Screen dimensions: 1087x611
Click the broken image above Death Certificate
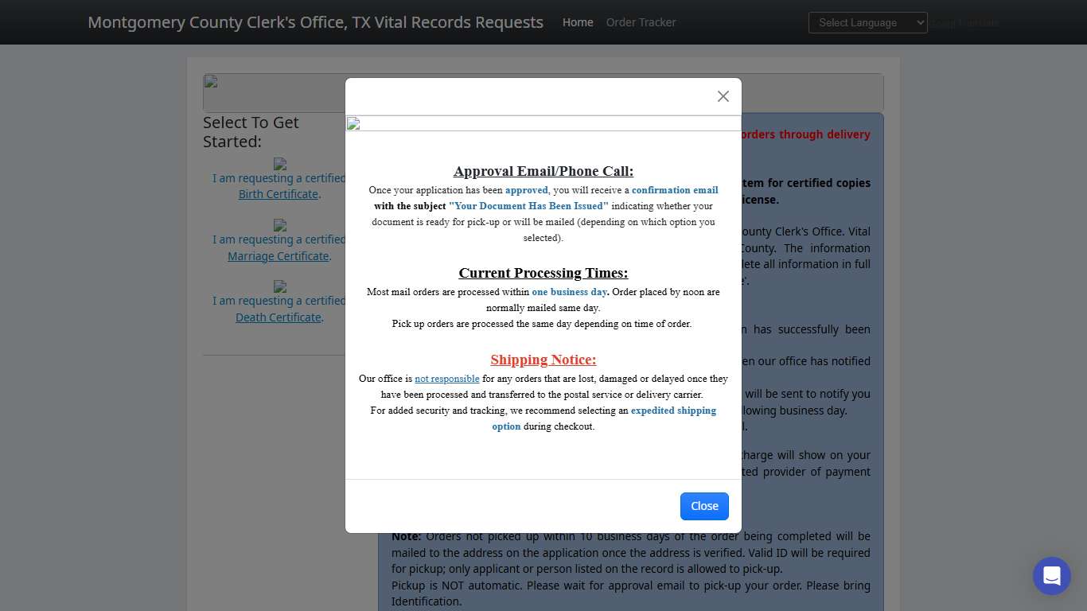coord(279,288)
